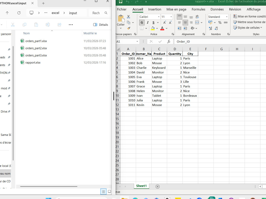266x199 pixels.
Task: Switch to the Formules tab
Action: pyautogui.click(x=198, y=9)
